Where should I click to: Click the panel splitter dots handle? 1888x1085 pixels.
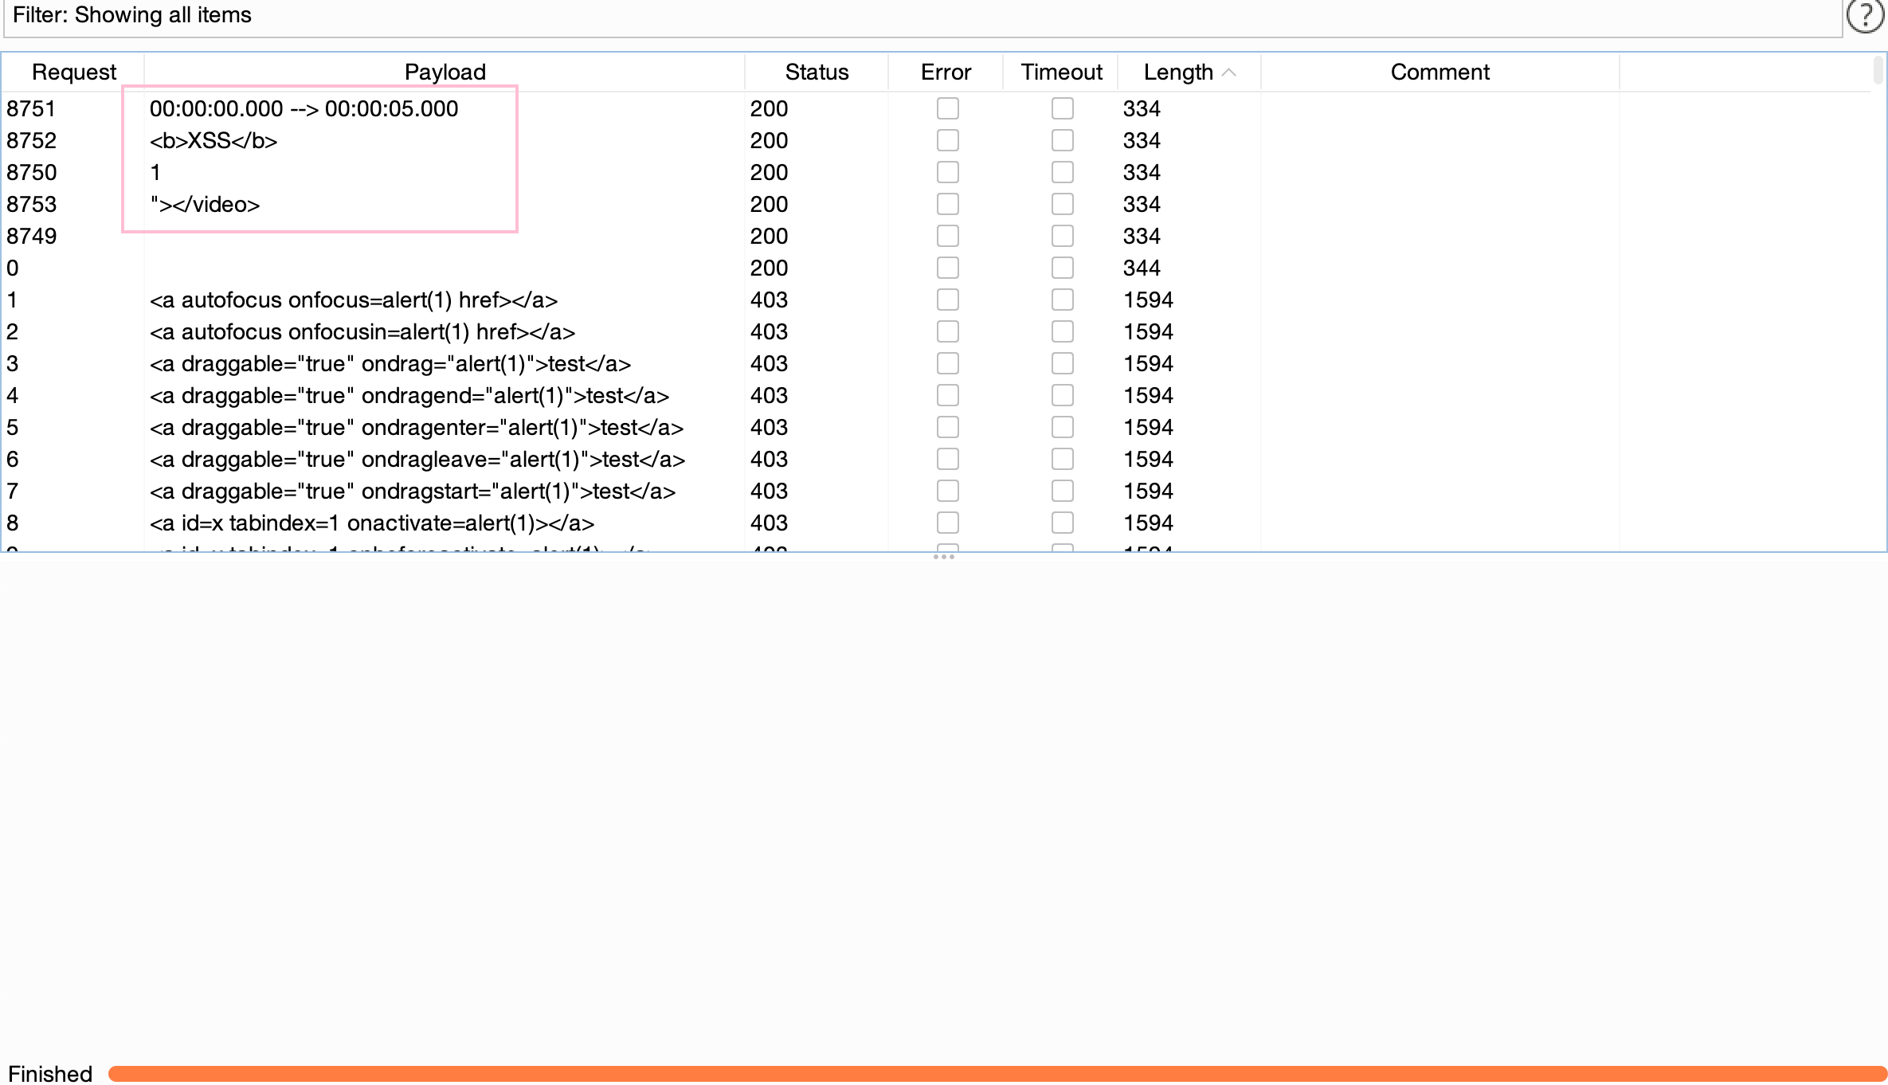pos(944,557)
